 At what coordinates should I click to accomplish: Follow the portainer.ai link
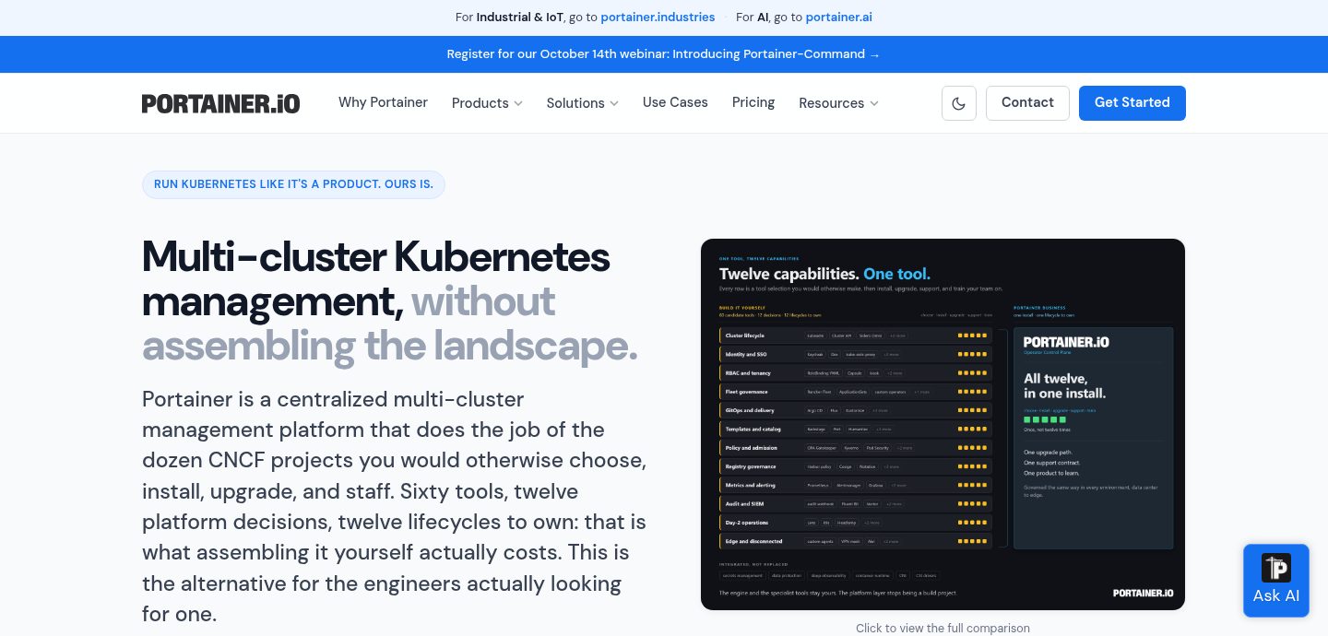click(x=838, y=18)
